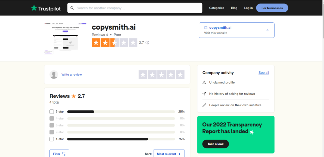Click See all in Company activity
The image size is (324, 157).
[x=264, y=73]
